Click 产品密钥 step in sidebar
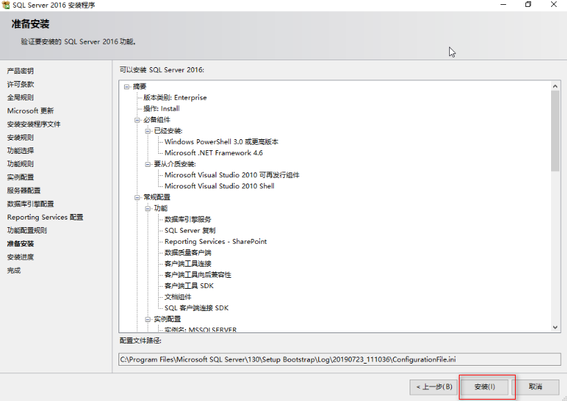This screenshot has height=401, width=567. (20, 71)
